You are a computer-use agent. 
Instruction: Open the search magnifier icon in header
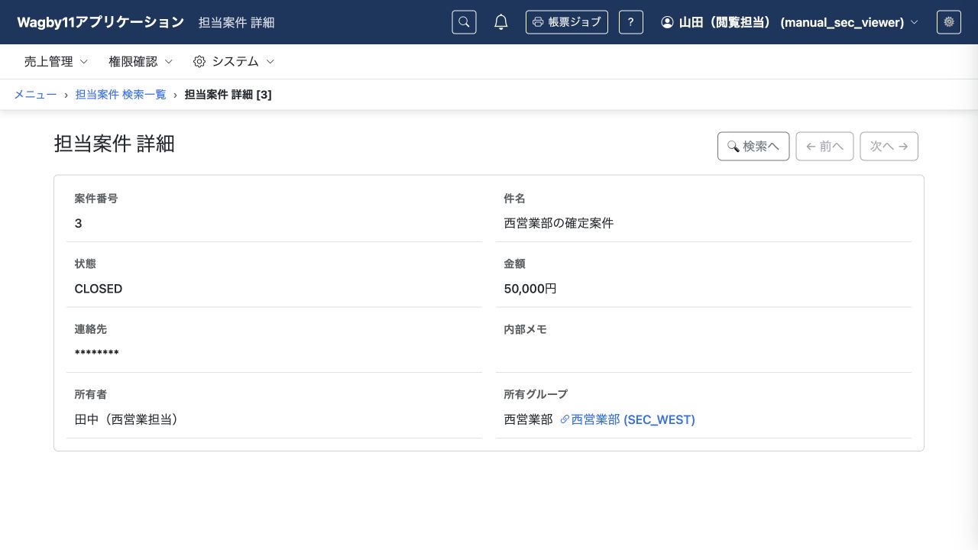[464, 22]
